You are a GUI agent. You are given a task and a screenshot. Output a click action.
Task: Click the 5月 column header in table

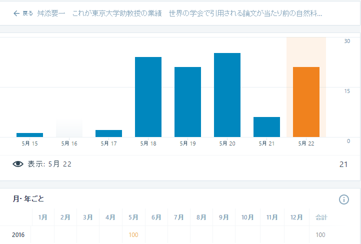(133, 217)
